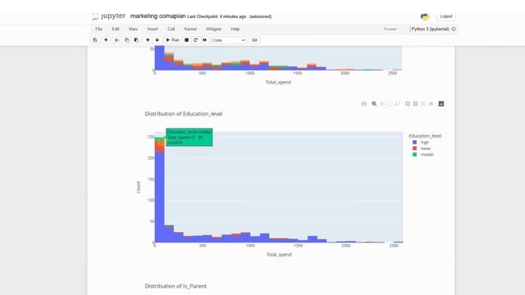Click the tall blue first histogram bar
The height and width of the screenshot is (295, 525).
click(x=160, y=197)
